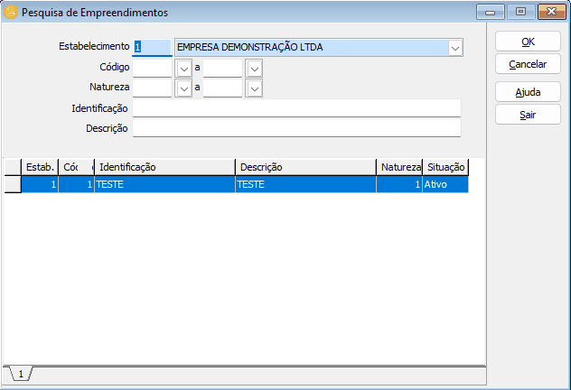This screenshot has height=390, width=571.
Task: Sort by the Identificação column header
Action: [164, 167]
